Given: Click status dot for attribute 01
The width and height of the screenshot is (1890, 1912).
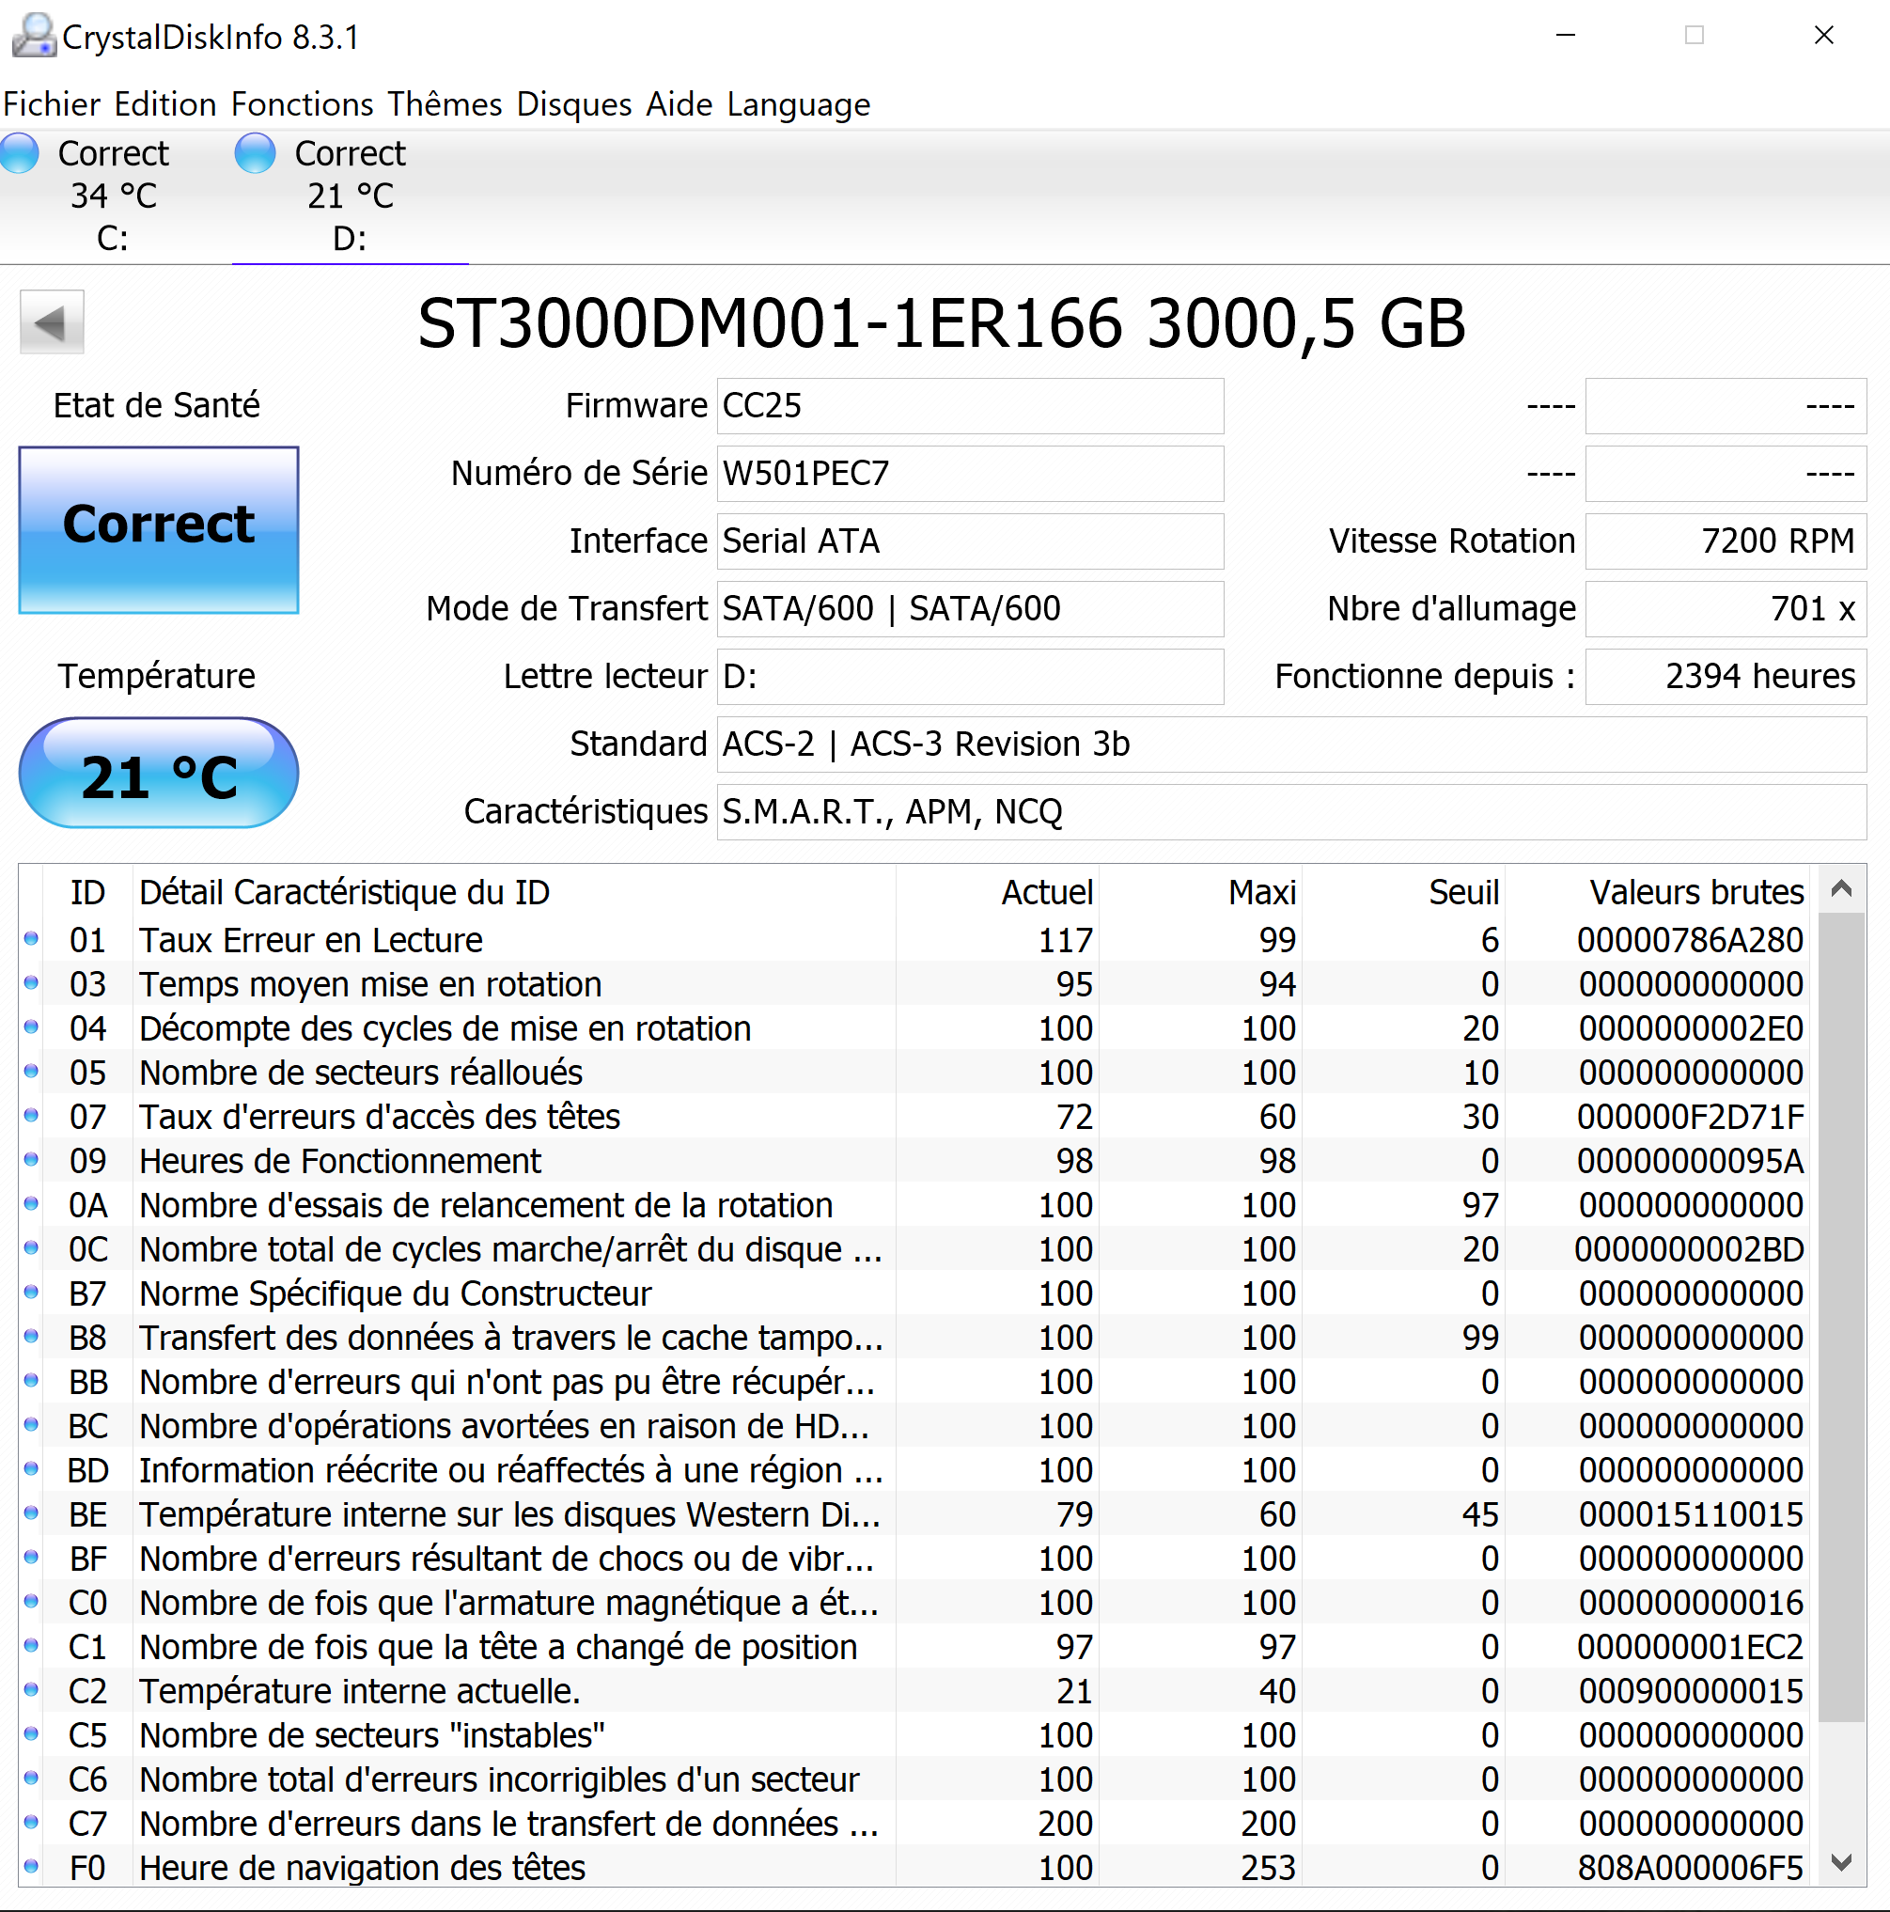Looking at the screenshot, I should tap(31, 938).
